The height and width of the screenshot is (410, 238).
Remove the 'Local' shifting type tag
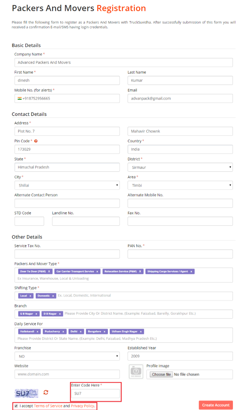30,296
